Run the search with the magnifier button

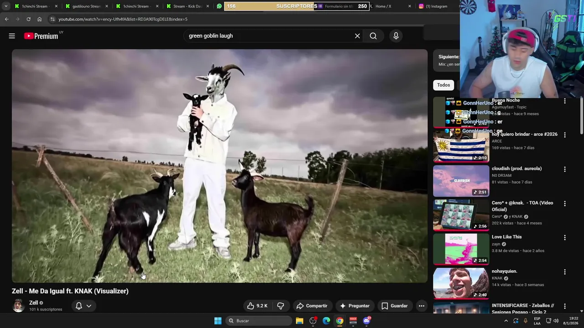pyautogui.click(x=373, y=36)
